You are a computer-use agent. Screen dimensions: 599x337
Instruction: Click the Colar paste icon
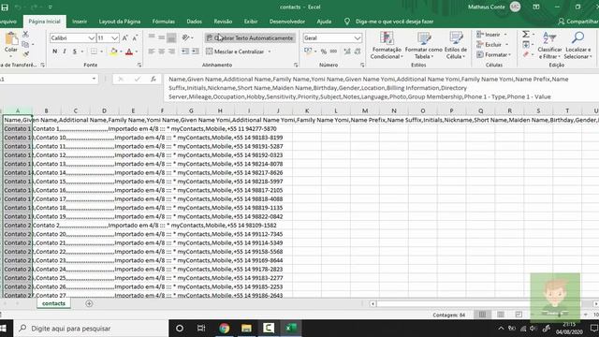(10, 38)
